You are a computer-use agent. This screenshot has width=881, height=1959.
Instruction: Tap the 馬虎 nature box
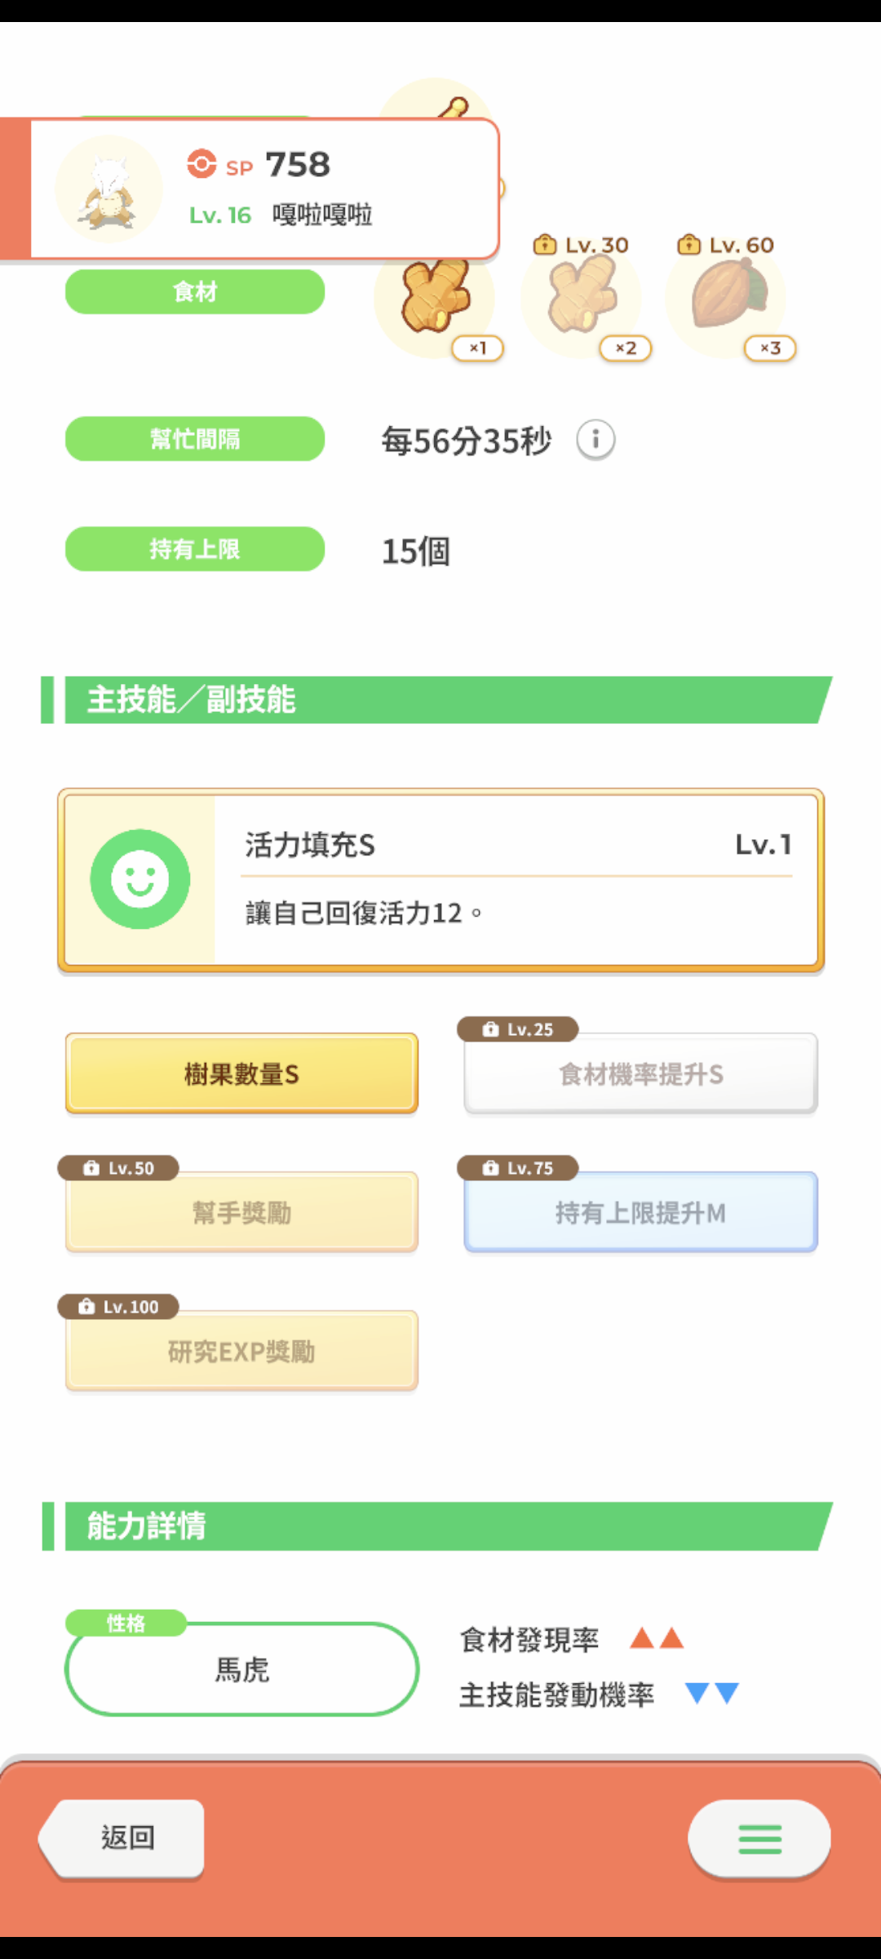(241, 1668)
